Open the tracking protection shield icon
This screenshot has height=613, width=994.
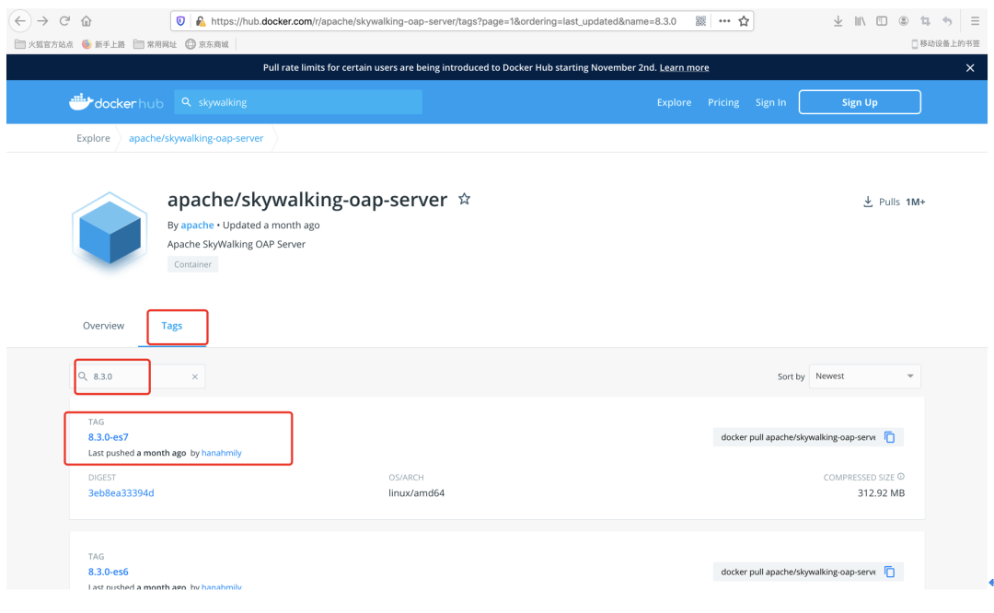point(180,21)
